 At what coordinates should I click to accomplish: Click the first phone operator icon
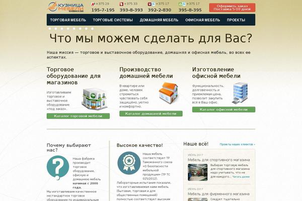click(x=93, y=4)
